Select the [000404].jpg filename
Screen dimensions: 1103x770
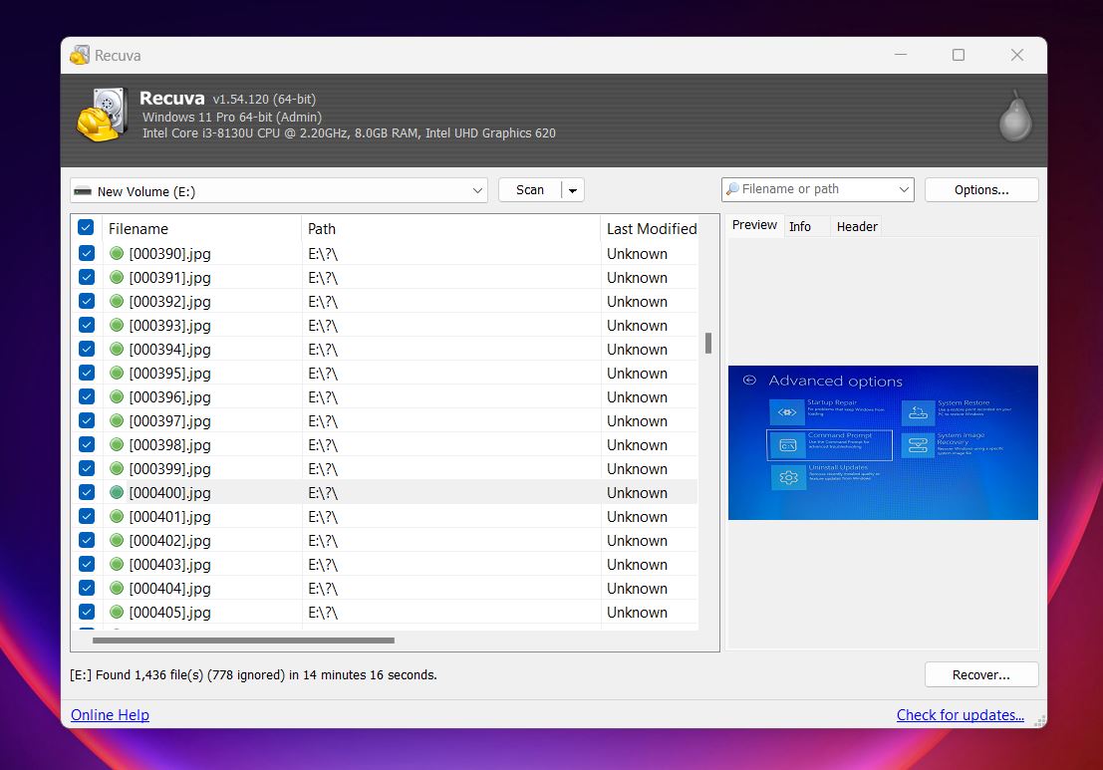(169, 589)
